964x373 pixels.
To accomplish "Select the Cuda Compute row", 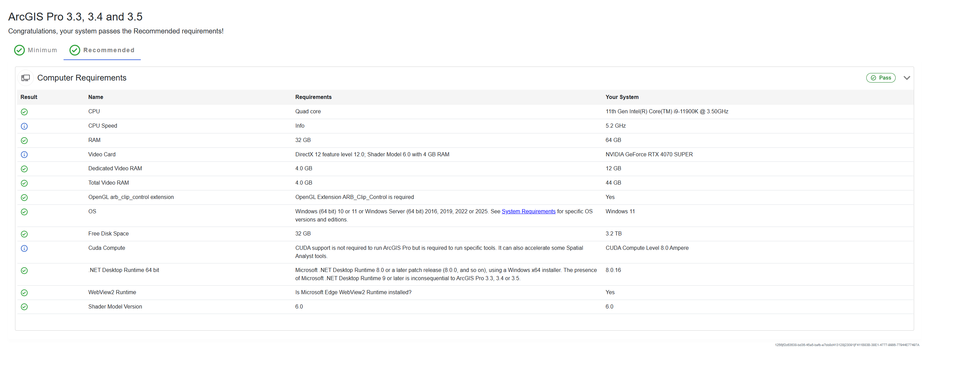I will click(x=107, y=248).
